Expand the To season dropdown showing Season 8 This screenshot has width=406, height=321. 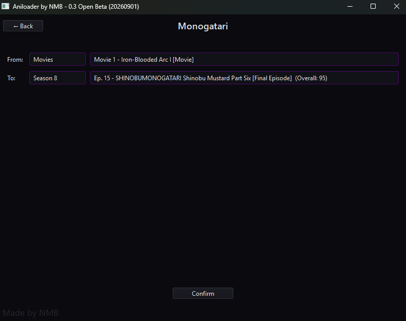click(x=58, y=78)
